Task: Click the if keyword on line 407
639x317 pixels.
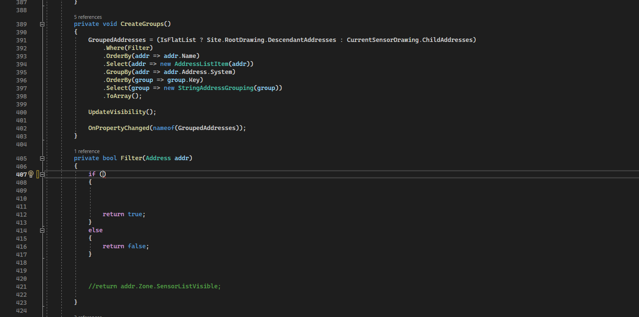Action: tap(92, 174)
